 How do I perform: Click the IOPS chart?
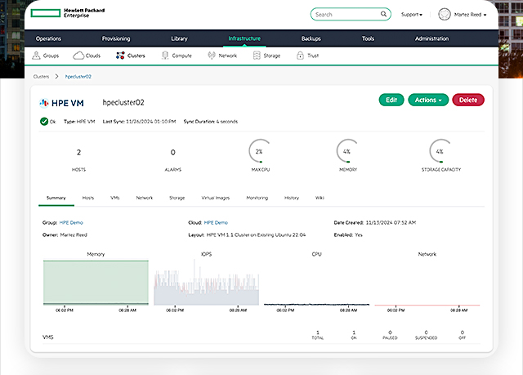pyautogui.click(x=206, y=283)
